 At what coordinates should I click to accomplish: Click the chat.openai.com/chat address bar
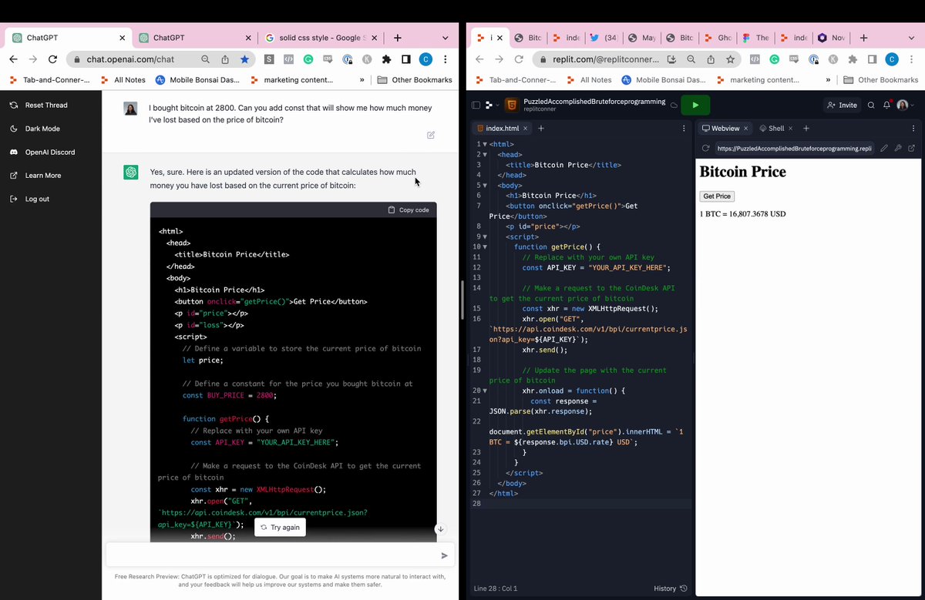click(x=129, y=59)
